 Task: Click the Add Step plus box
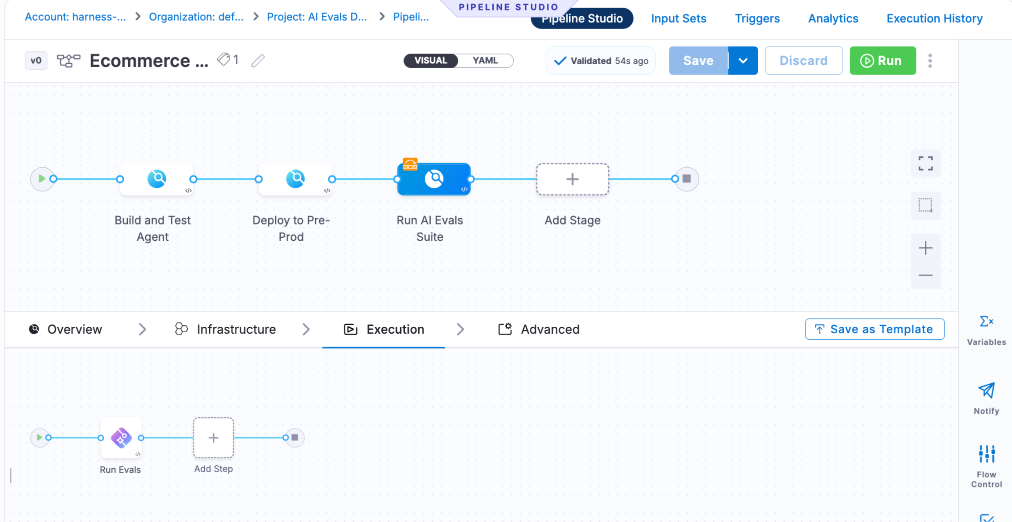tap(213, 438)
